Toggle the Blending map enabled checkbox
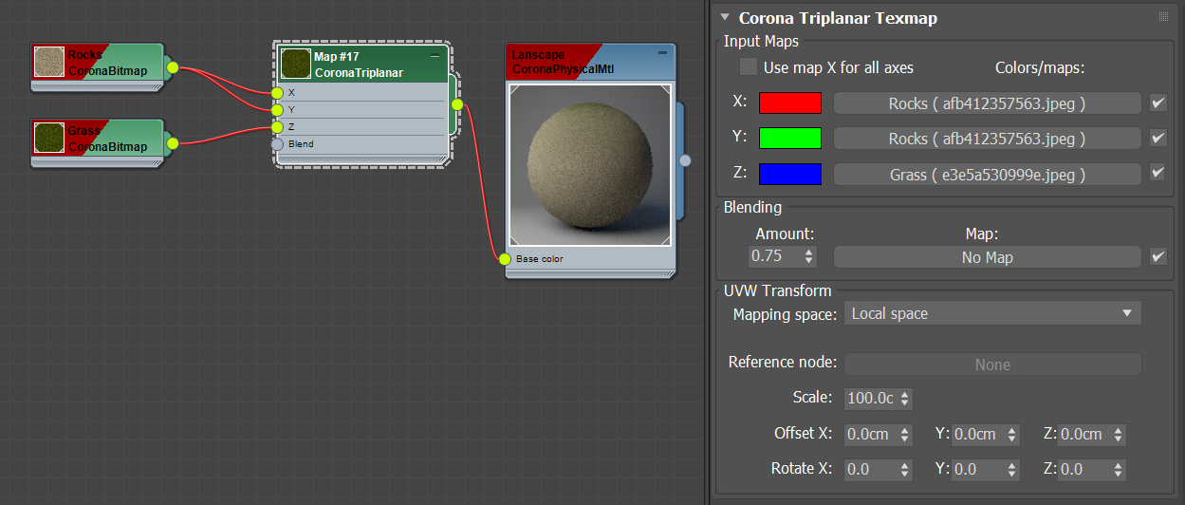This screenshot has height=505, width=1185. 1157,256
